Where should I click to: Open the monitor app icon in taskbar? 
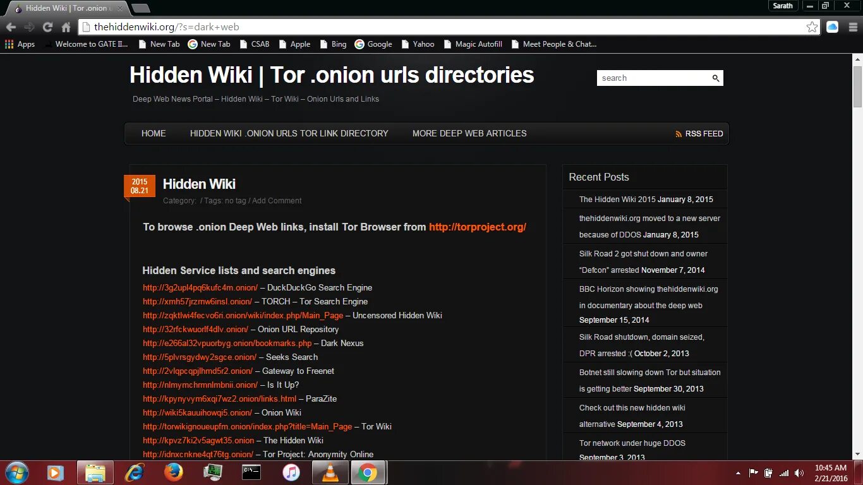point(212,472)
